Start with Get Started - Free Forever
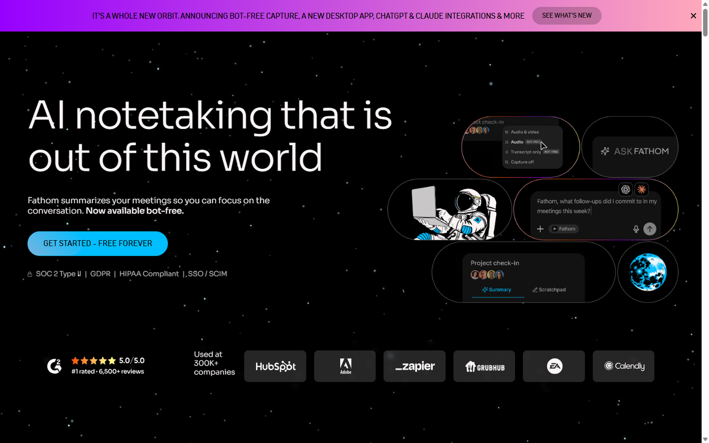This screenshot has width=709, height=443. coord(97,244)
